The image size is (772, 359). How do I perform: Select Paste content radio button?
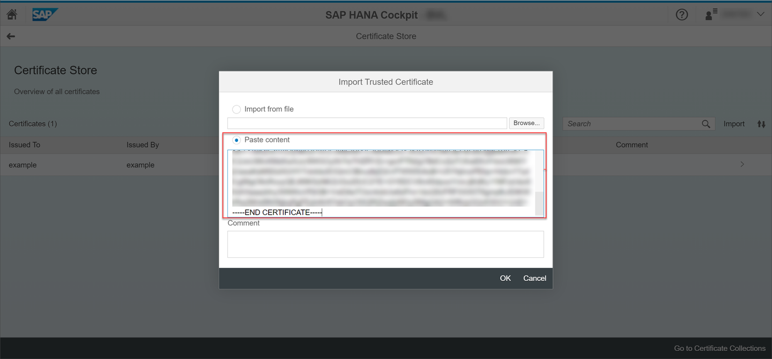[236, 140]
